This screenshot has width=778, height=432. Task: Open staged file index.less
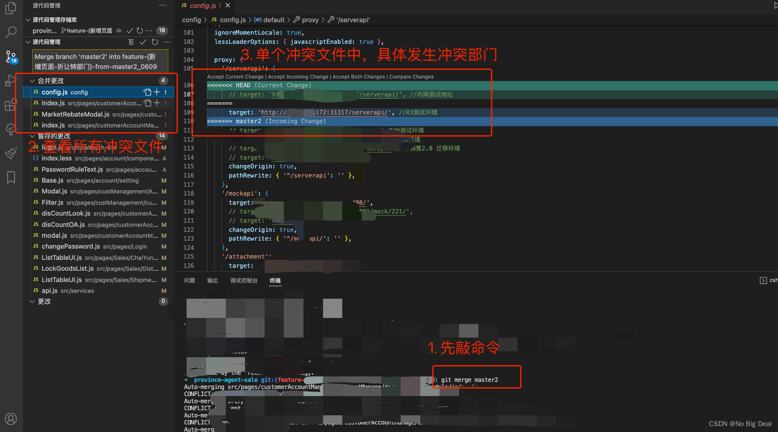tap(99, 158)
